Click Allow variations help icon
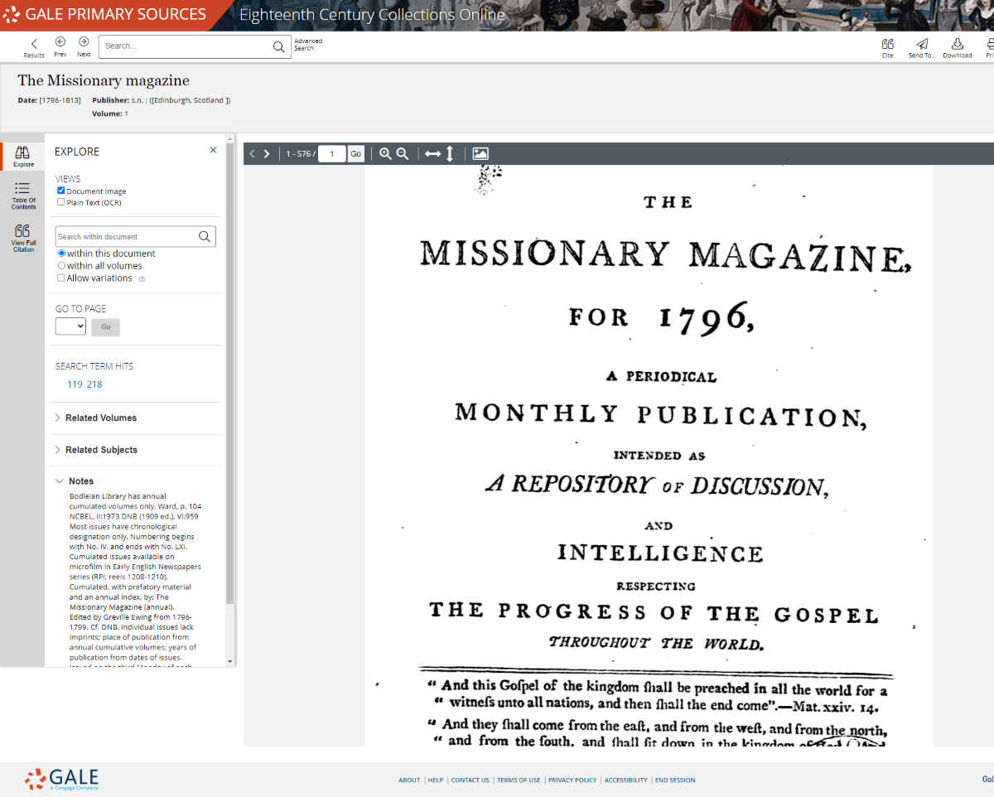The height and width of the screenshot is (797, 994). click(x=142, y=279)
